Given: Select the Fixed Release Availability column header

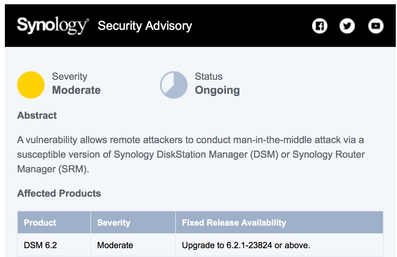Looking at the screenshot, I should 234,223.
